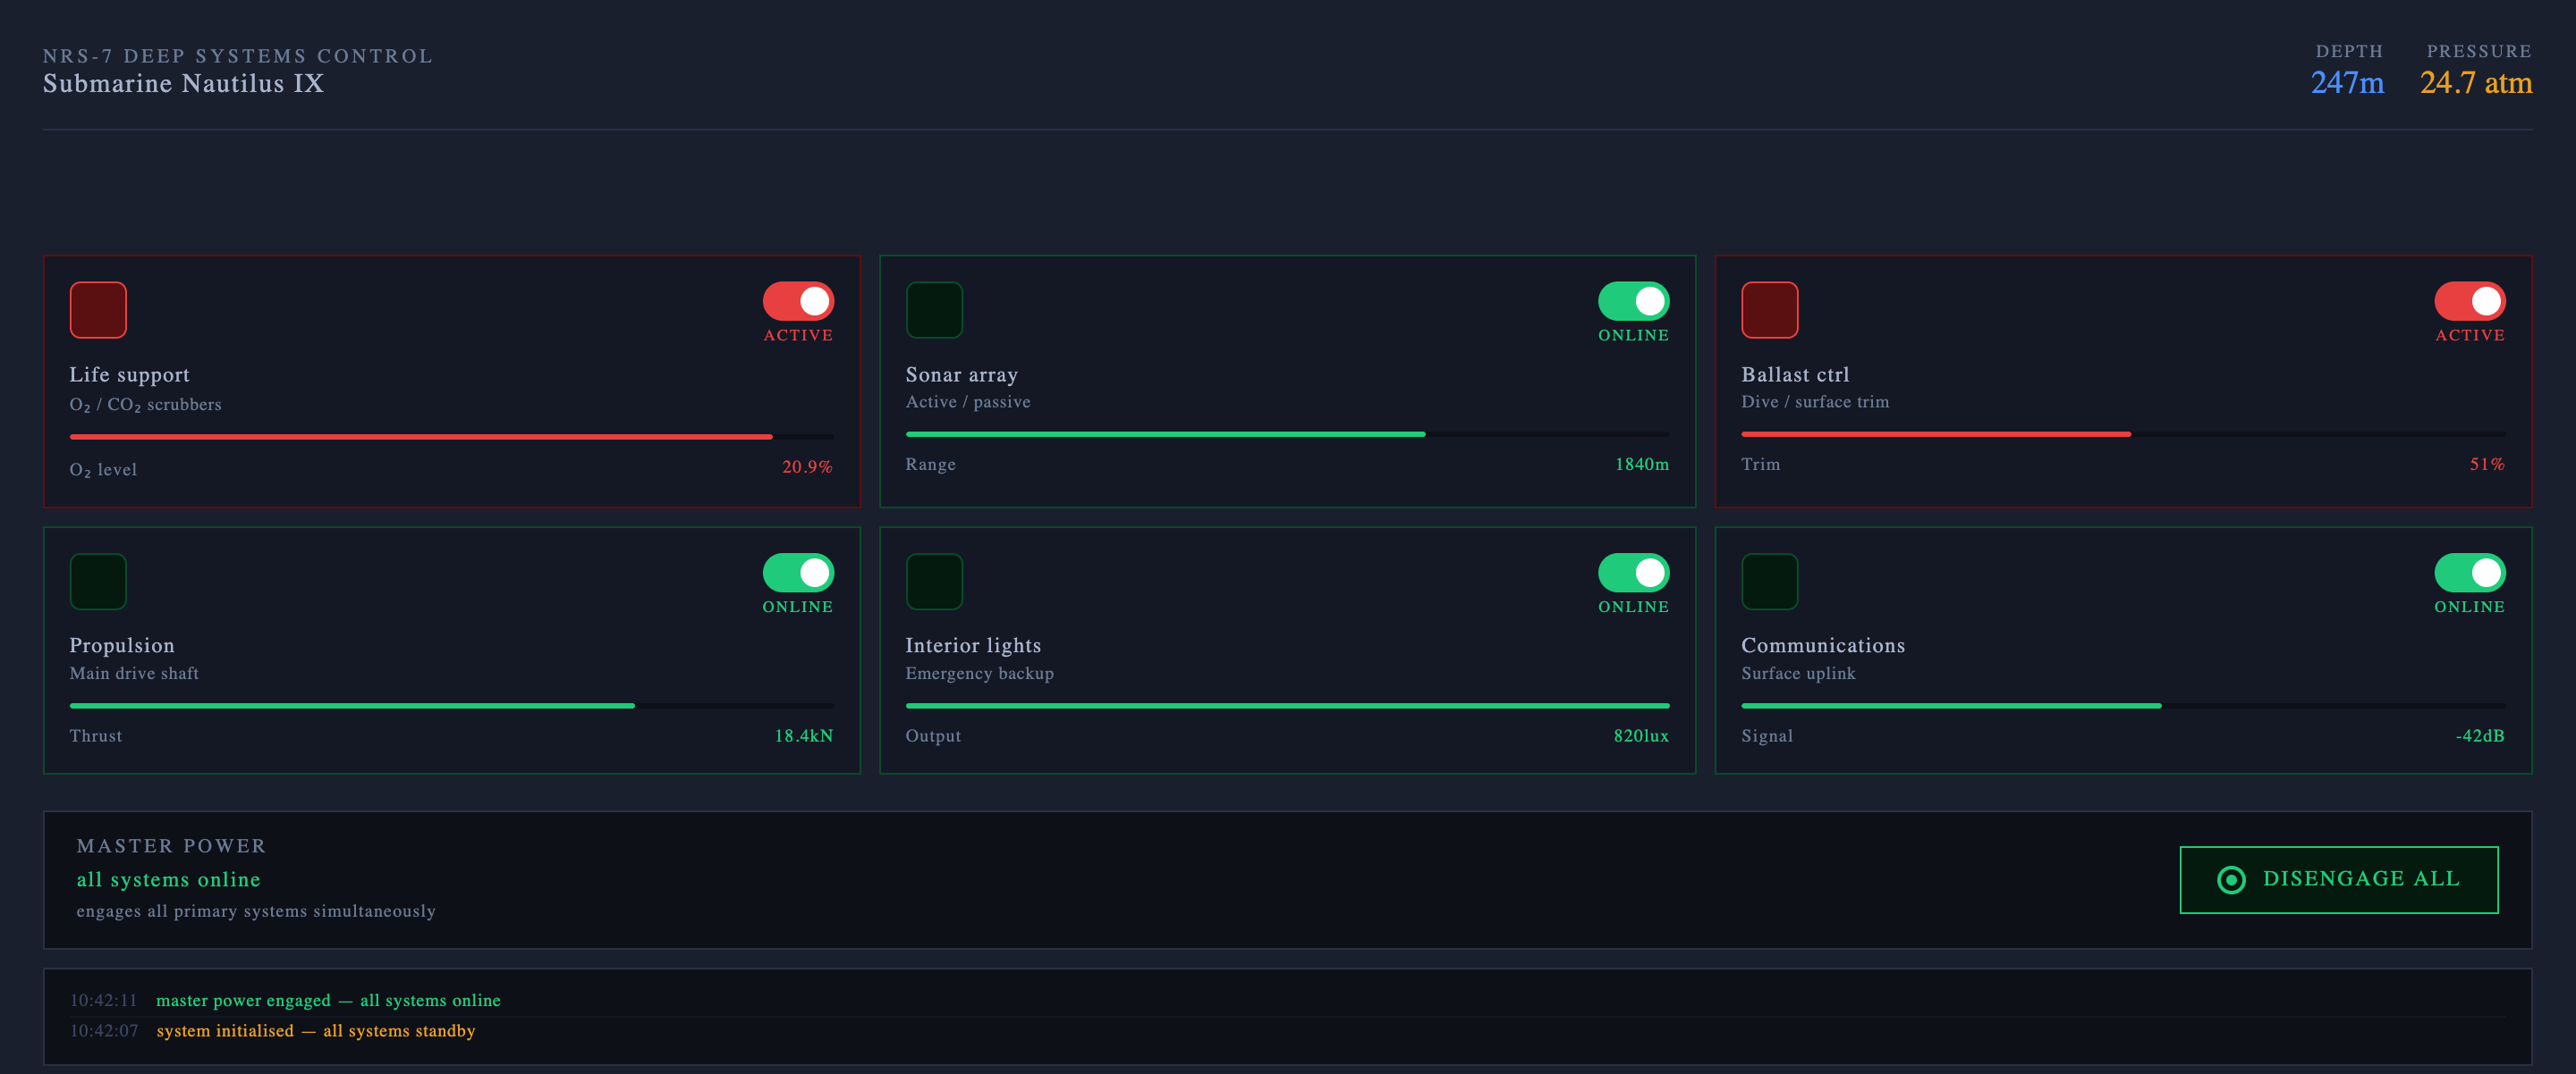
Task: Click the Communications card title
Action: [x=1823, y=645]
